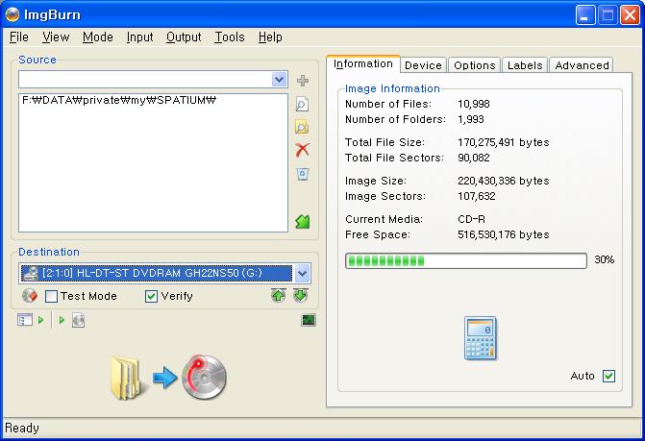Click into the Source path input field
The image size is (645, 441).
click(x=145, y=79)
